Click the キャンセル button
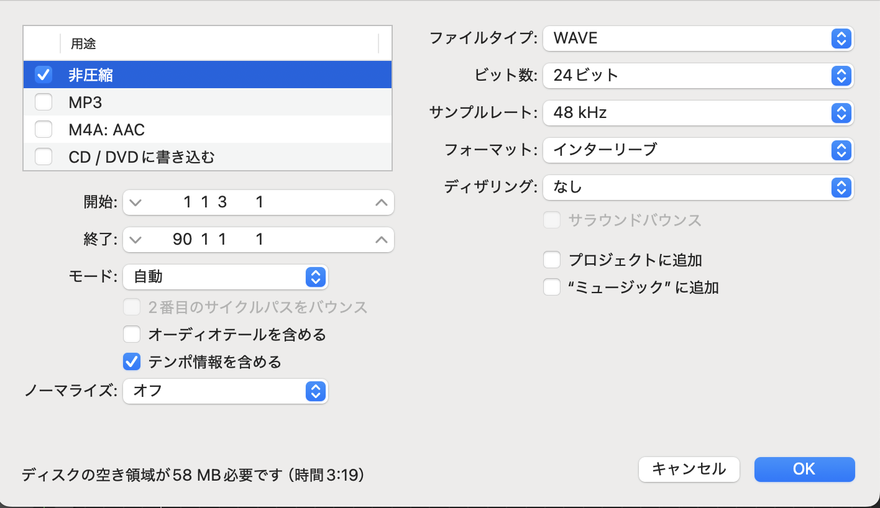Screen dimensions: 880x508 point(689,469)
